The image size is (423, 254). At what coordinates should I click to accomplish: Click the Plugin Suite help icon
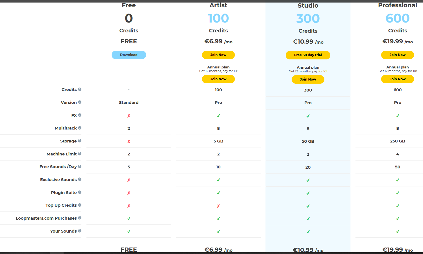point(80,192)
